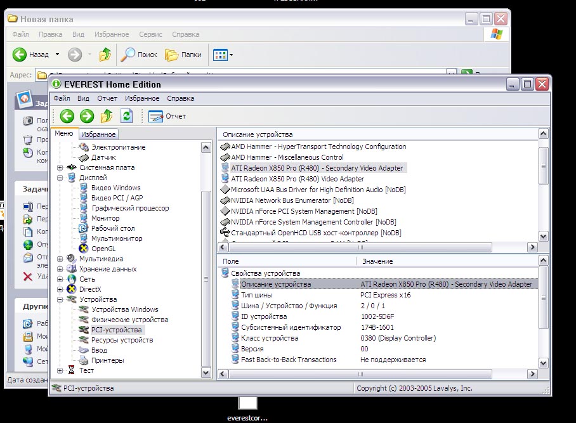Select Физические устройства tree item
576x423 pixels.
coord(129,320)
